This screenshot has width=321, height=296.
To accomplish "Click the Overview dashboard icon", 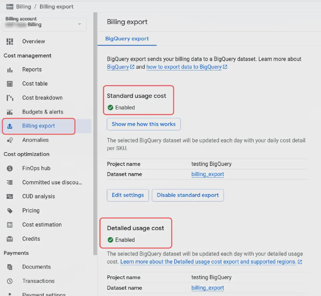I will click(x=10, y=41).
